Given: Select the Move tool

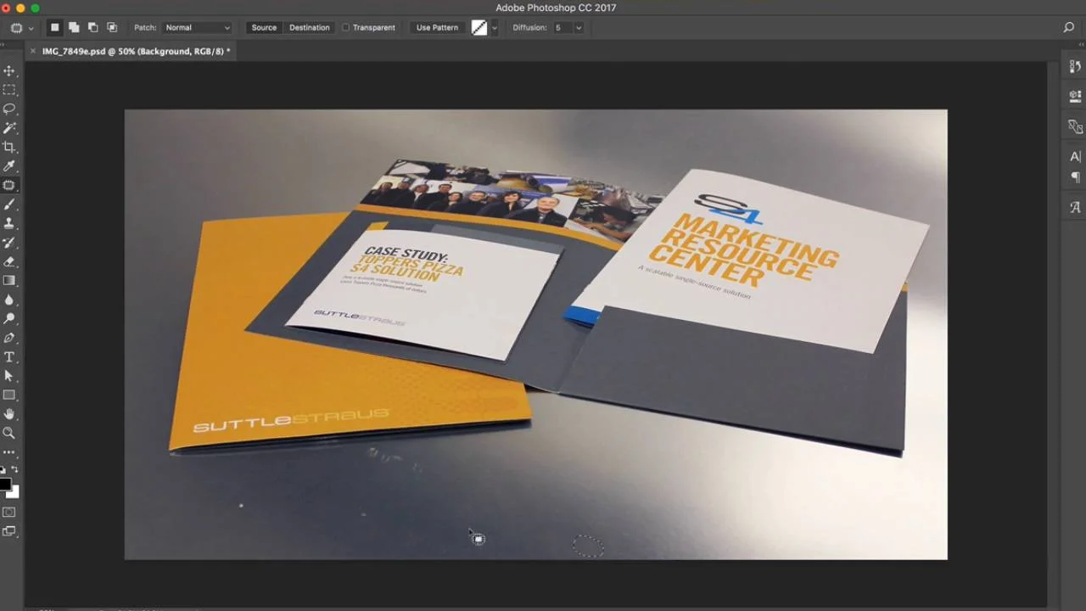Looking at the screenshot, I should 9,70.
